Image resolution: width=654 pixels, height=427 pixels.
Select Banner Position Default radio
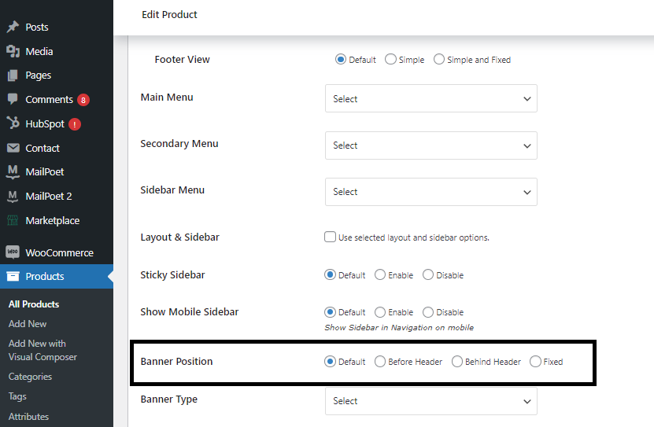click(330, 361)
